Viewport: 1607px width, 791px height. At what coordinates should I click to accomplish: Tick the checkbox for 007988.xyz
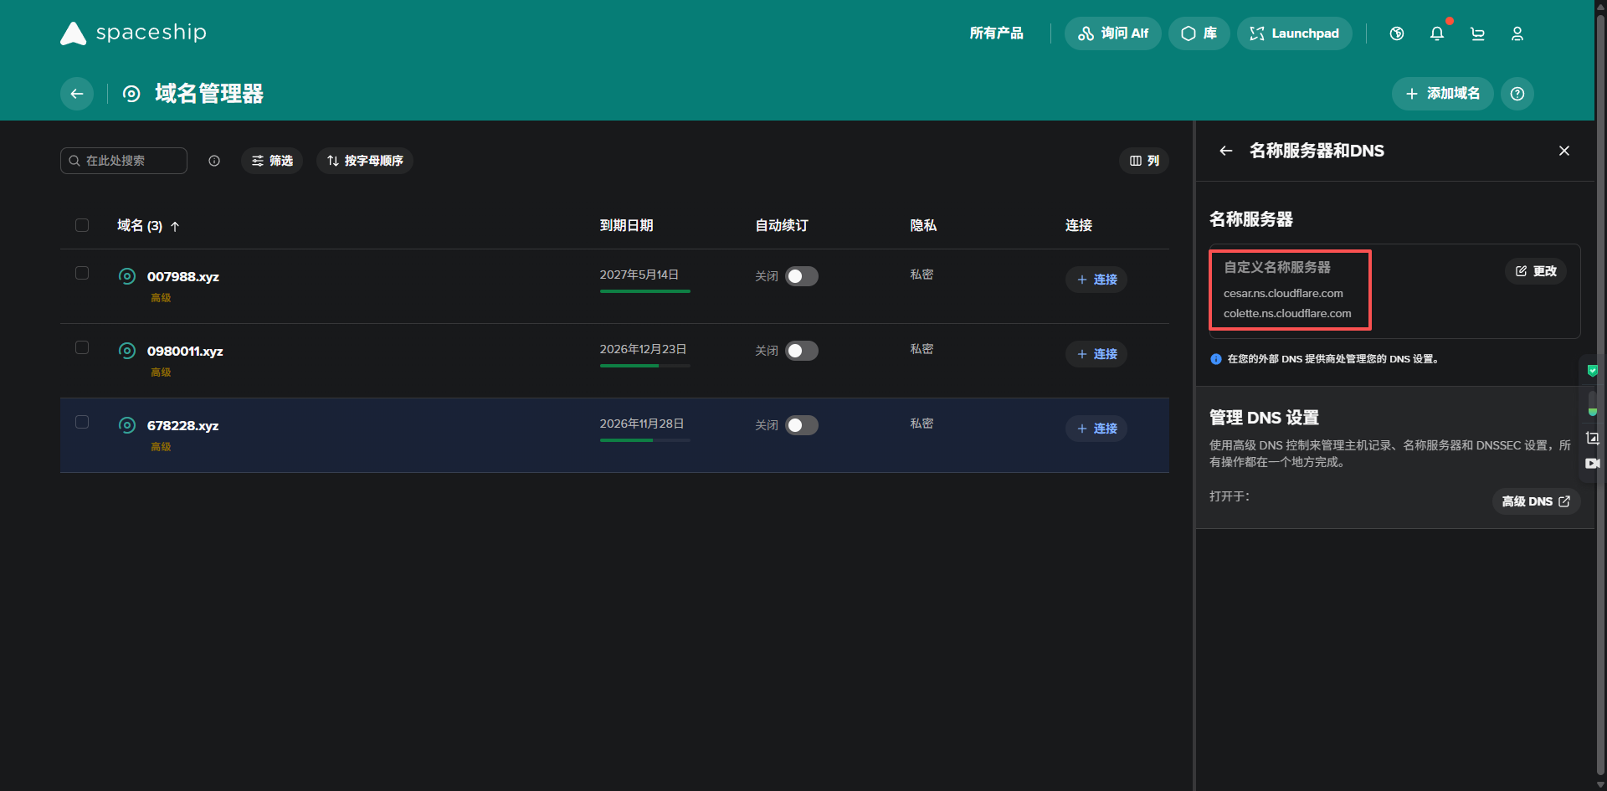(82, 273)
